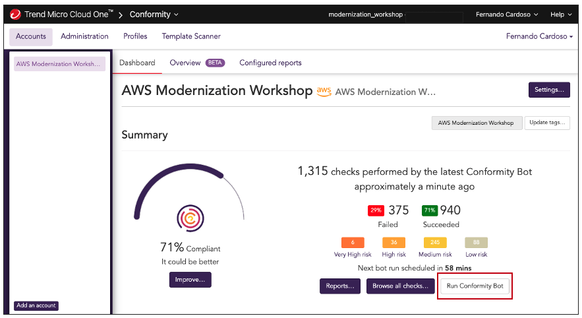The width and height of the screenshot is (582, 318).
Task: Click the Improve button under the compliance gauge
Action: tap(190, 280)
